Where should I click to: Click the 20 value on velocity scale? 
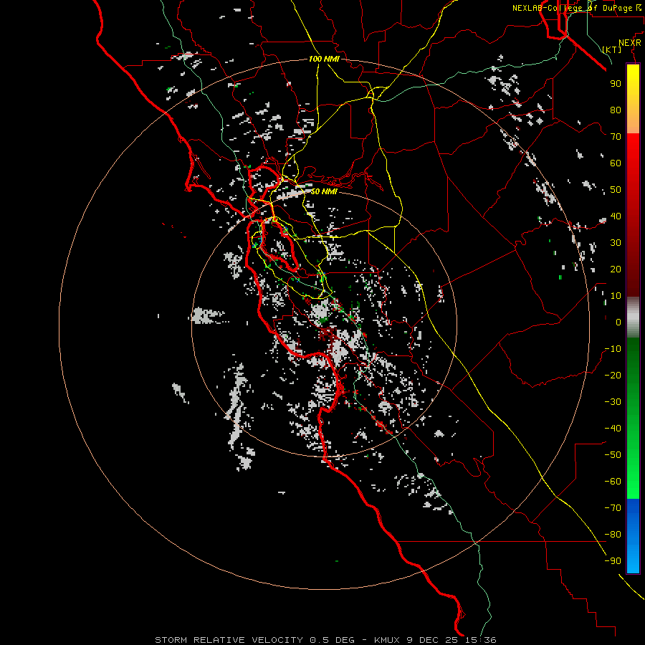(616, 269)
